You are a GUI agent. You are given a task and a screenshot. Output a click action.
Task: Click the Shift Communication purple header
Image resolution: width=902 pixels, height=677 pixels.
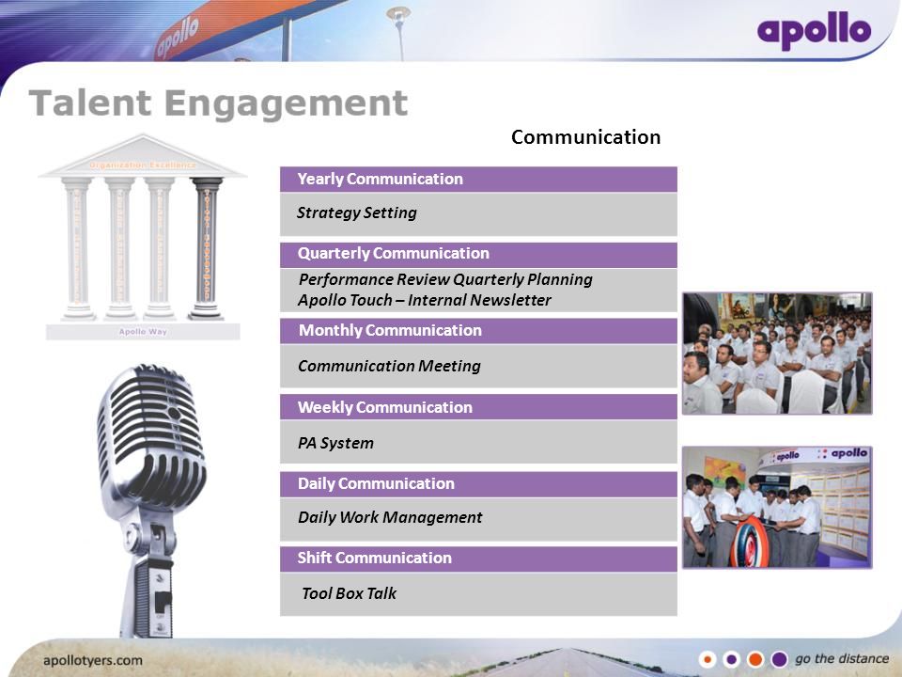pyautogui.click(x=478, y=559)
